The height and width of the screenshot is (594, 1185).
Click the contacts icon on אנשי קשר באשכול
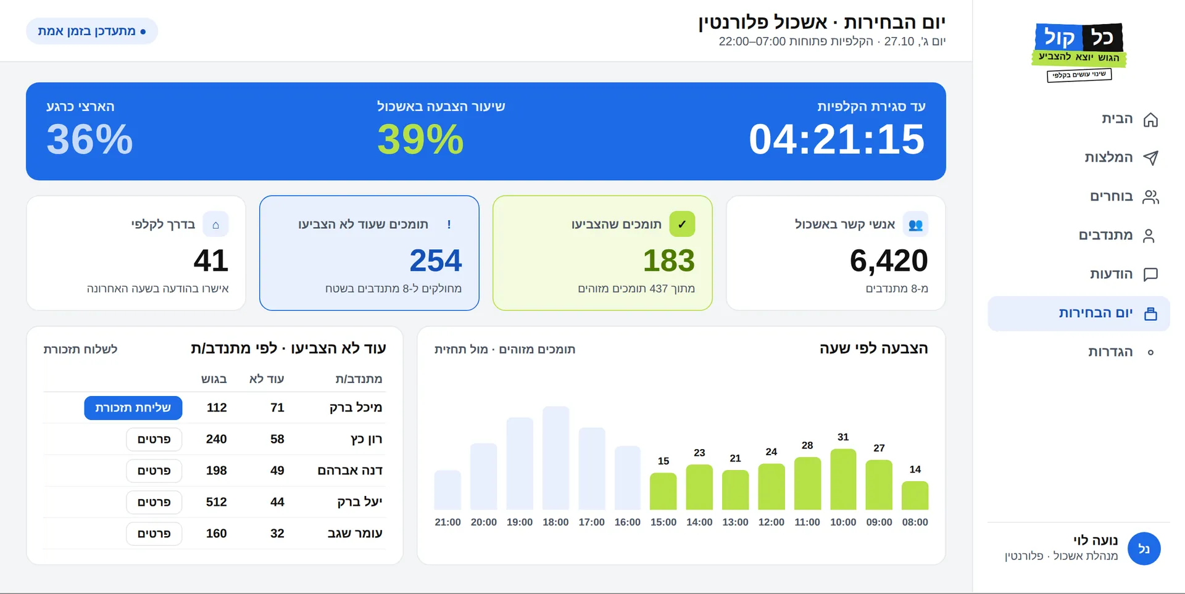point(915,224)
